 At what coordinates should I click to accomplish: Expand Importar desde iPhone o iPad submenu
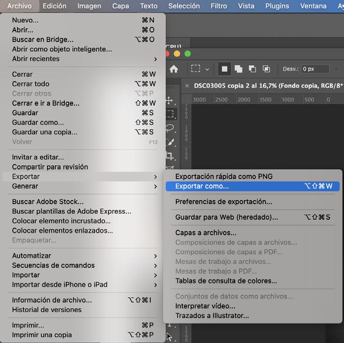coord(83,285)
